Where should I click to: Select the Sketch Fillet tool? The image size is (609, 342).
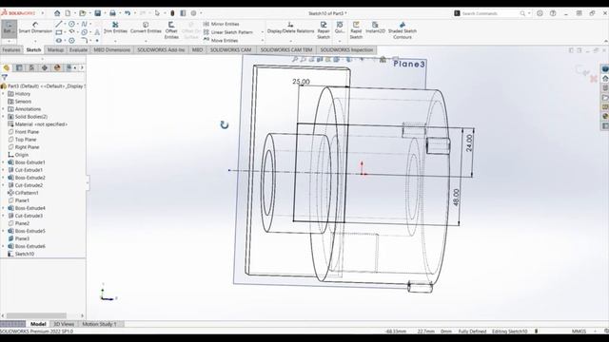84,40
